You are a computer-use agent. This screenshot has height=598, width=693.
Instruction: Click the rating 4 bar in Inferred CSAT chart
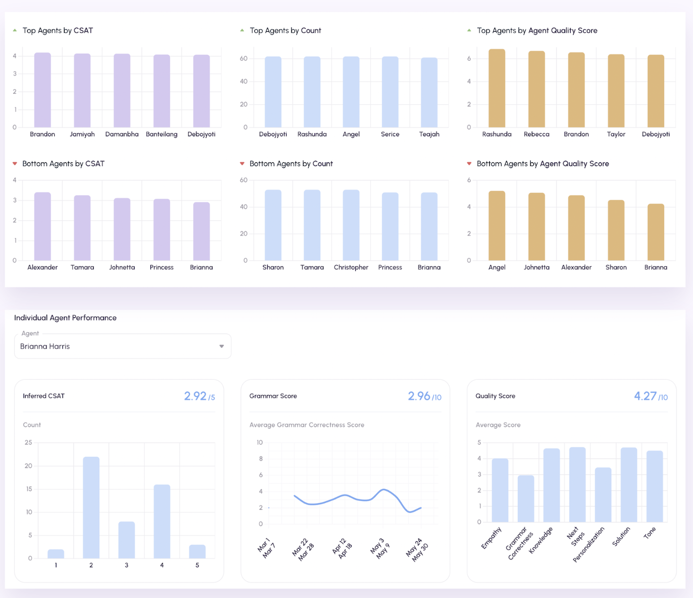pyautogui.click(x=162, y=521)
